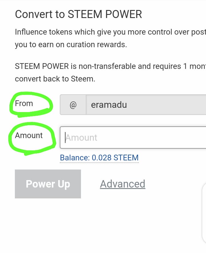Click the Balance: 0.028 STEEM link
The height and width of the screenshot is (253, 206).
click(x=99, y=158)
